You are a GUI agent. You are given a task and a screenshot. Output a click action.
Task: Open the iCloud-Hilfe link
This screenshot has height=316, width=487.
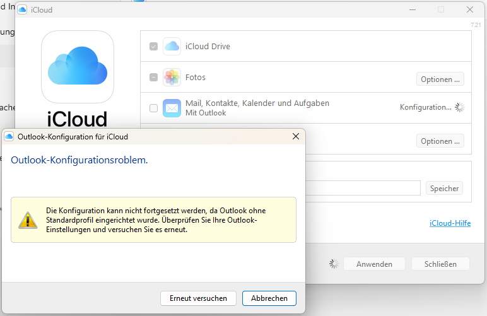coord(450,223)
